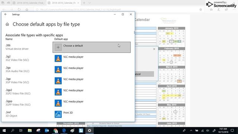Click January 2019 calendar header
Screen dimensions: 238x134
(171, 28)
